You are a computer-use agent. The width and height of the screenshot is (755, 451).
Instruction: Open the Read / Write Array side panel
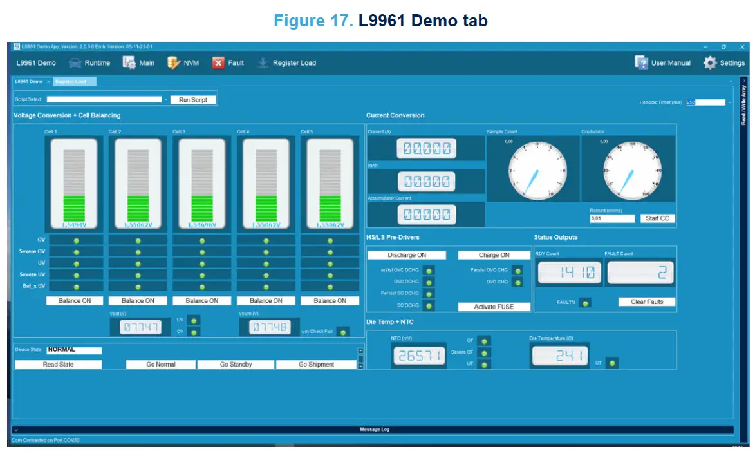pos(744,104)
